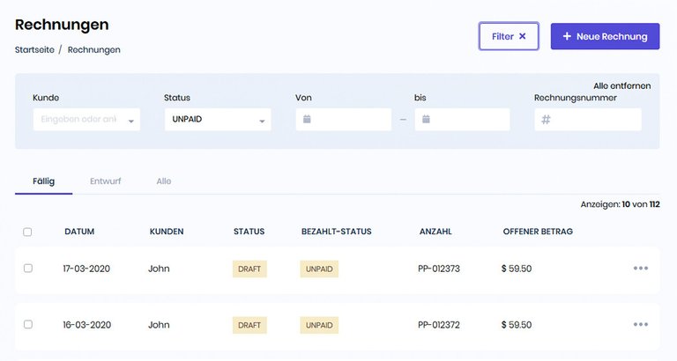The width and height of the screenshot is (677, 361).
Task: Click the Neue Rechnung button
Action: pos(605,36)
